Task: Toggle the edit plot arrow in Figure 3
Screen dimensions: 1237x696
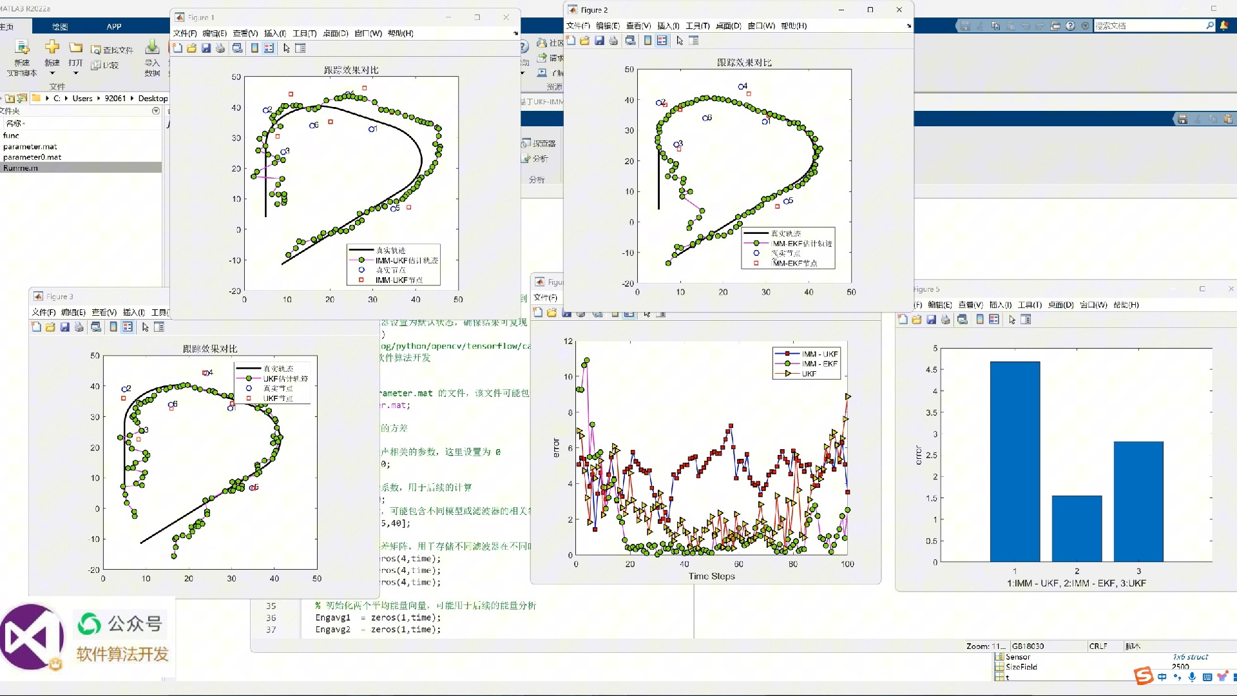Action: [x=146, y=327]
